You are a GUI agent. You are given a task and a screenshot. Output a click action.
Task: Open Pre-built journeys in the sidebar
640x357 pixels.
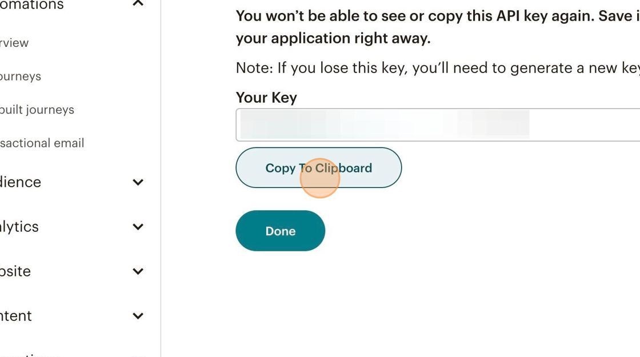pos(37,110)
